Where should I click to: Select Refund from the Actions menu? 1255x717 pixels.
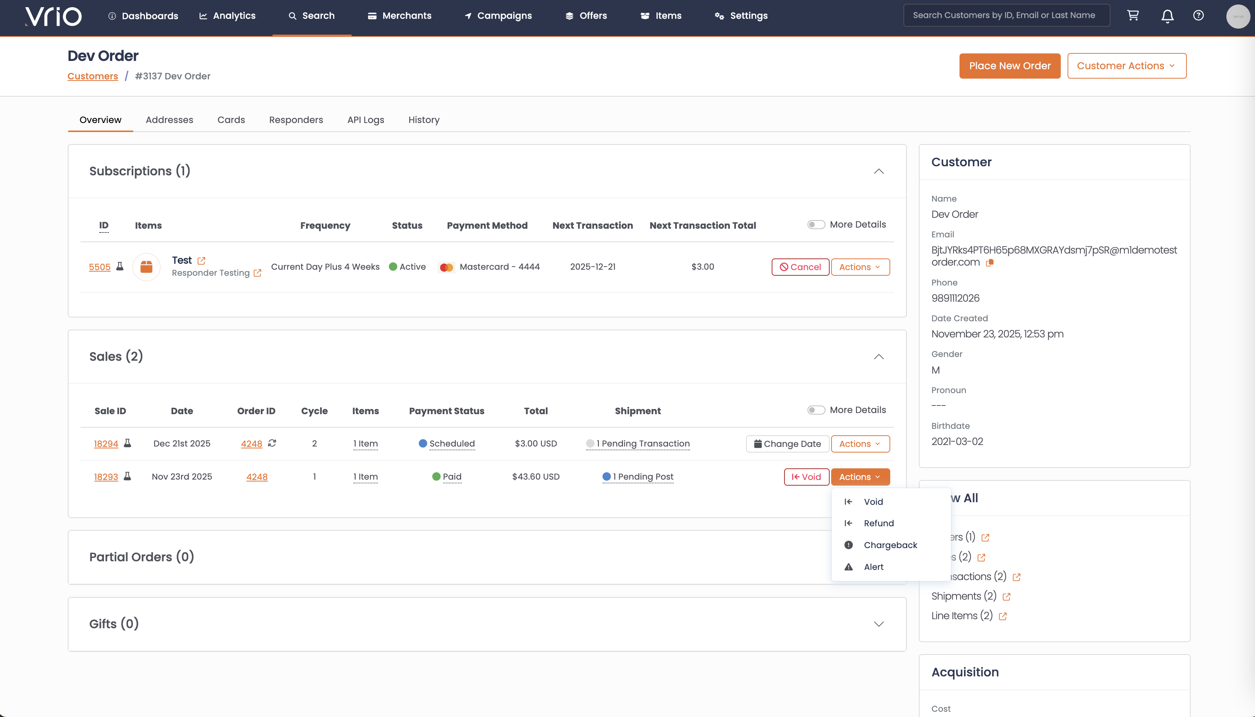[879, 523]
